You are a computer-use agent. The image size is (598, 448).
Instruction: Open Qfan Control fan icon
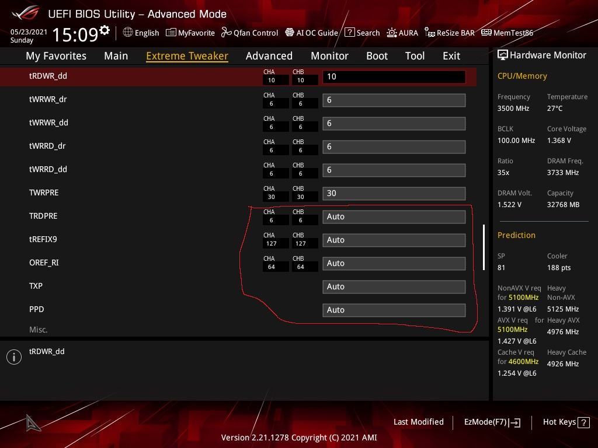click(x=226, y=33)
